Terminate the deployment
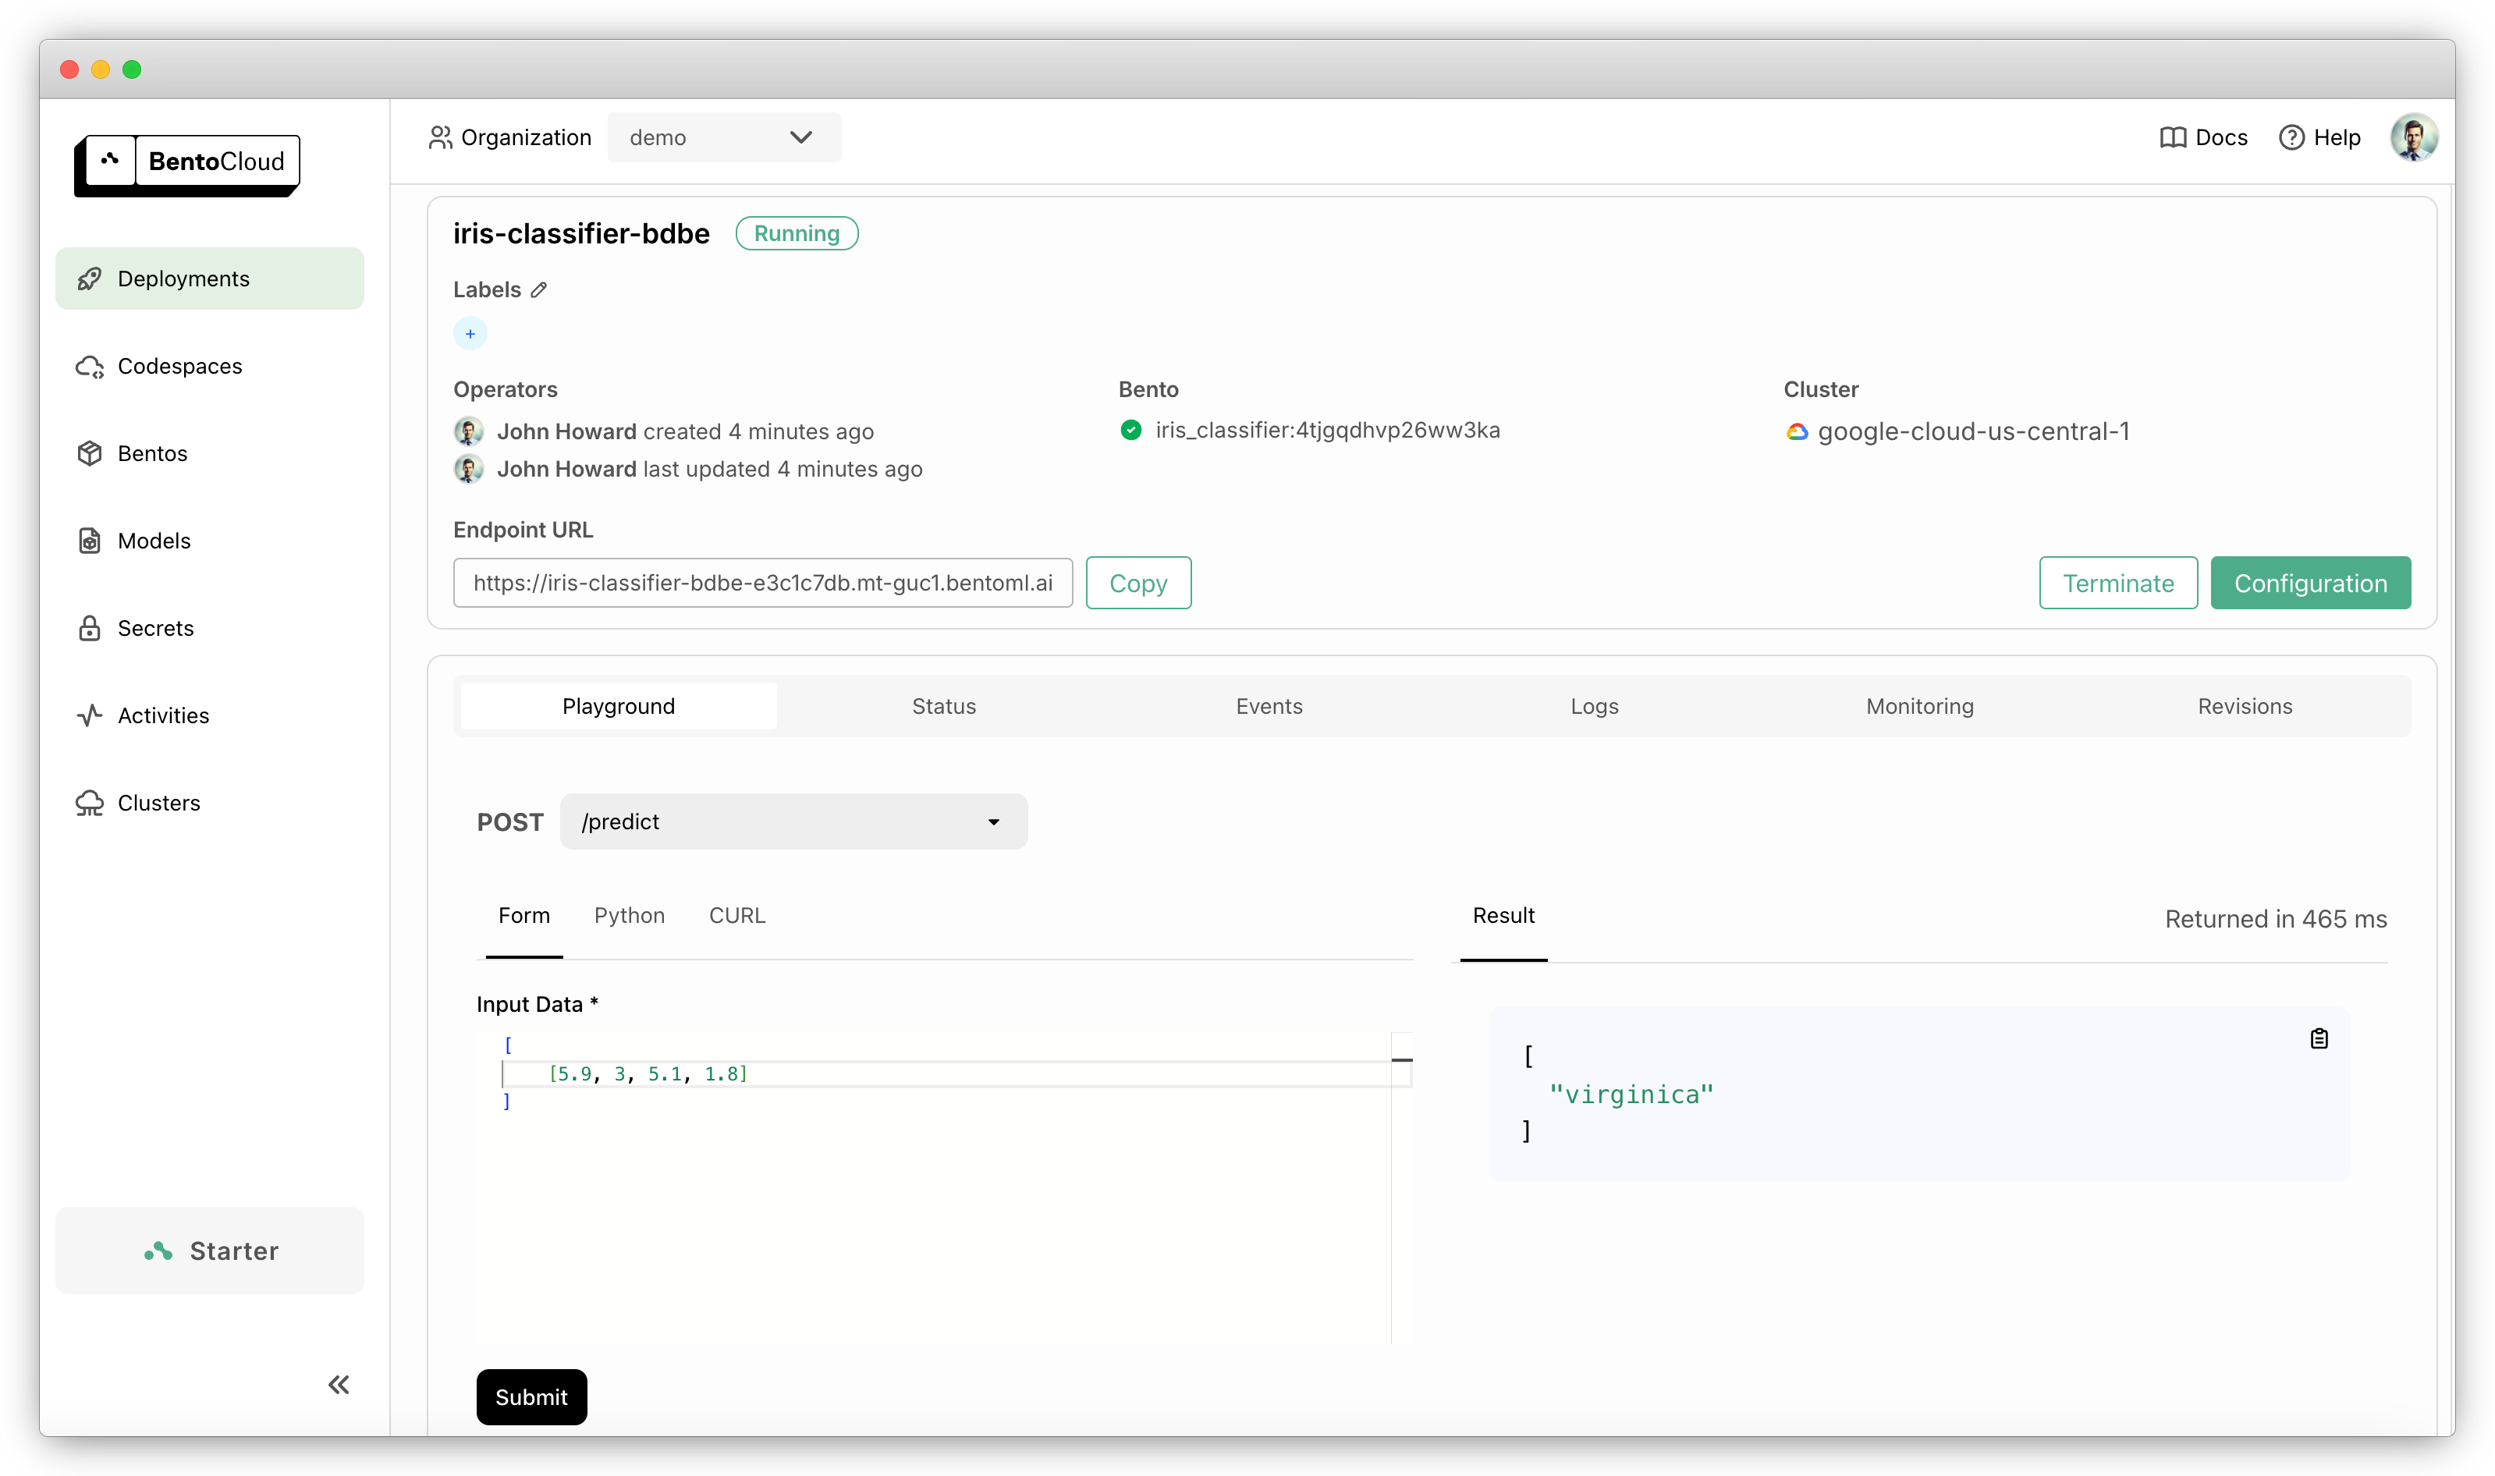Screen dimensions: 2495x1476 [x=2118, y=583]
